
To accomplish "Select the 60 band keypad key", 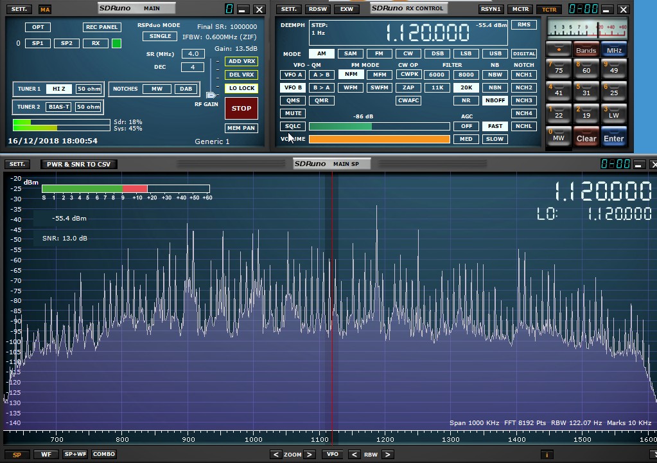I will 586,69.
